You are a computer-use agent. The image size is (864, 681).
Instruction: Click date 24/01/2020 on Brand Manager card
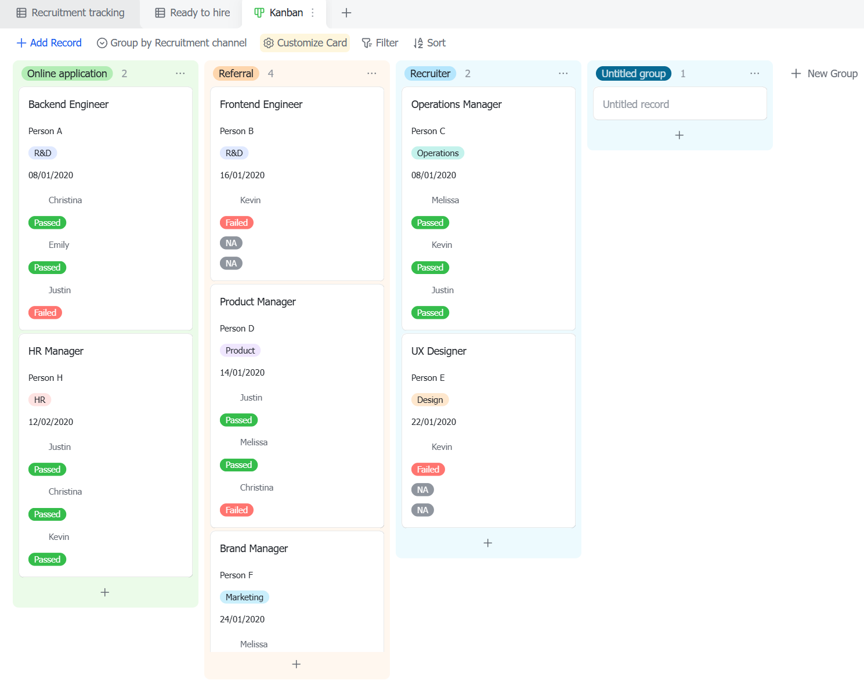242,619
